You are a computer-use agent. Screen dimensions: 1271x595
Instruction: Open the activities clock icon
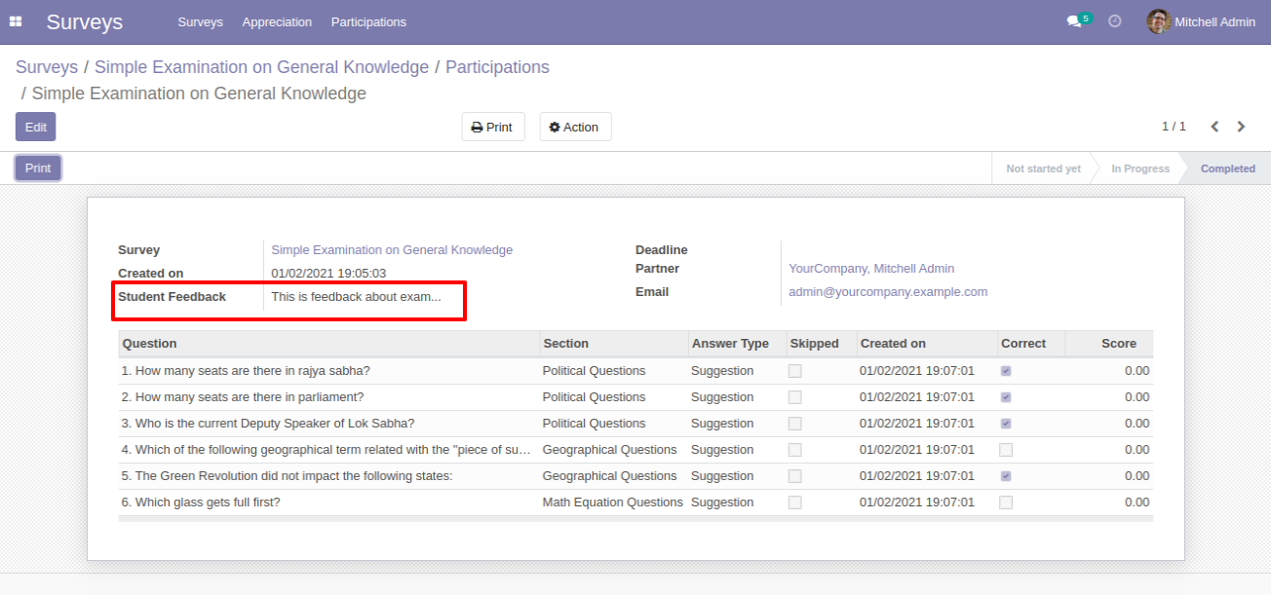(1115, 21)
